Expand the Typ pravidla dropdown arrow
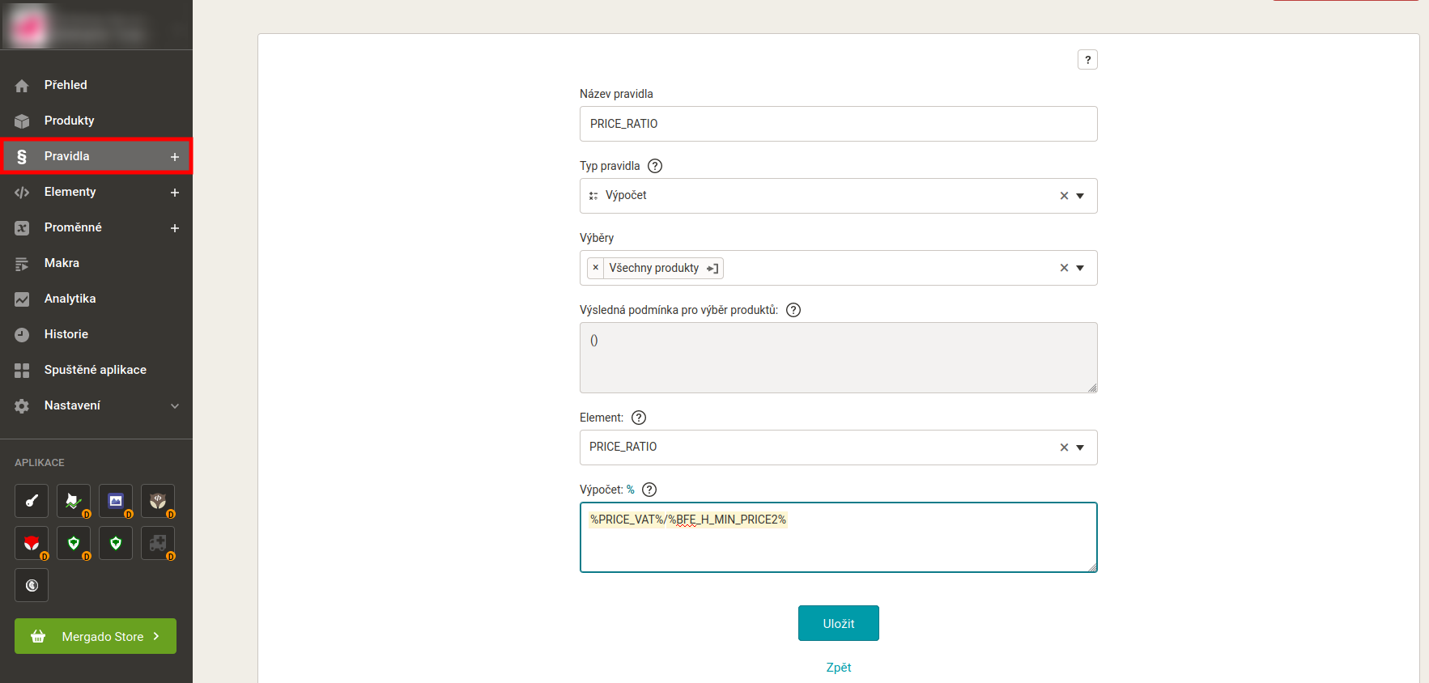Viewport: 1429px width, 683px height. (x=1080, y=196)
